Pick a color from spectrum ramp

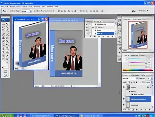pyautogui.click(x=138, y=70)
